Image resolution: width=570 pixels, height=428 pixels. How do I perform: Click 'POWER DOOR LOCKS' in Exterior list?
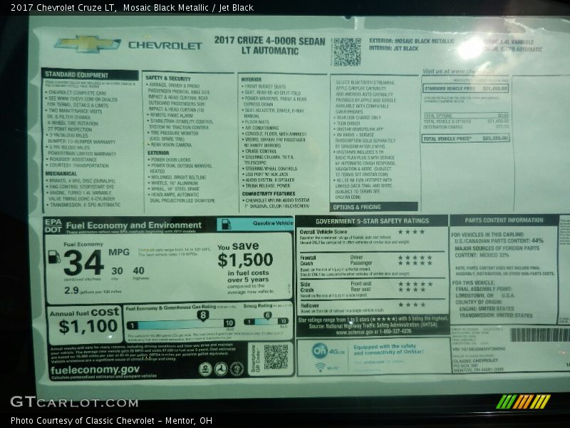pos(170,160)
